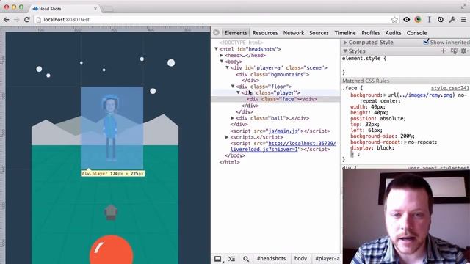The width and height of the screenshot is (470, 264).
Task: Click the eye extension icon in toolbar
Action: tap(406, 20)
